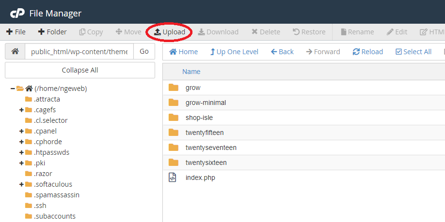The width and height of the screenshot is (445, 222).
Task: Click folder icon next to .razor
Action: click(29, 174)
